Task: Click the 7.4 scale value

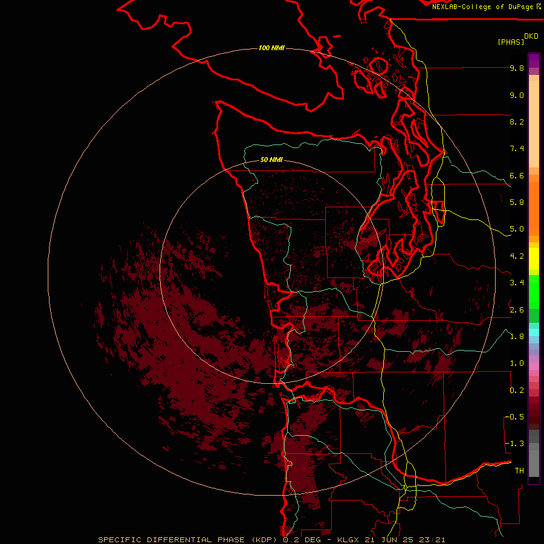Action: point(517,149)
